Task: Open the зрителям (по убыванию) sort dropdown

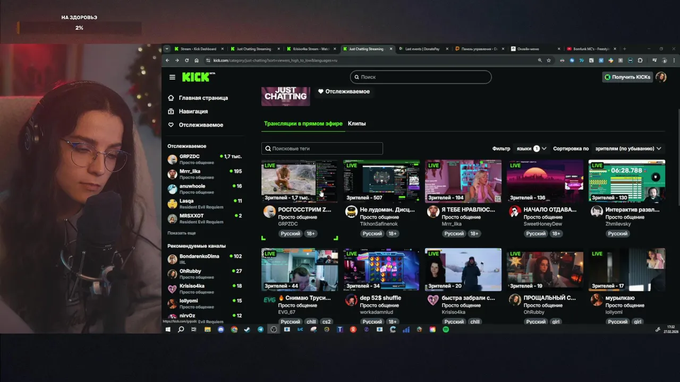Action: pos(628,149)
